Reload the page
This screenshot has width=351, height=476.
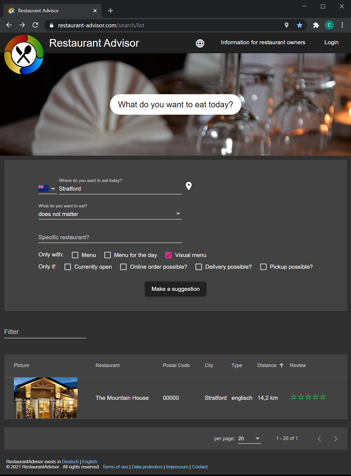click(35, 25)
